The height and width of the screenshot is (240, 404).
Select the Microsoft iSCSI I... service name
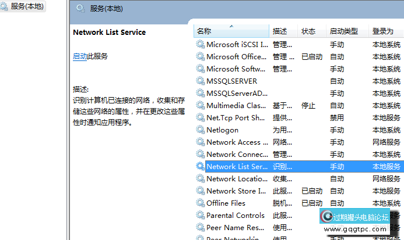(x=237, y=44)
